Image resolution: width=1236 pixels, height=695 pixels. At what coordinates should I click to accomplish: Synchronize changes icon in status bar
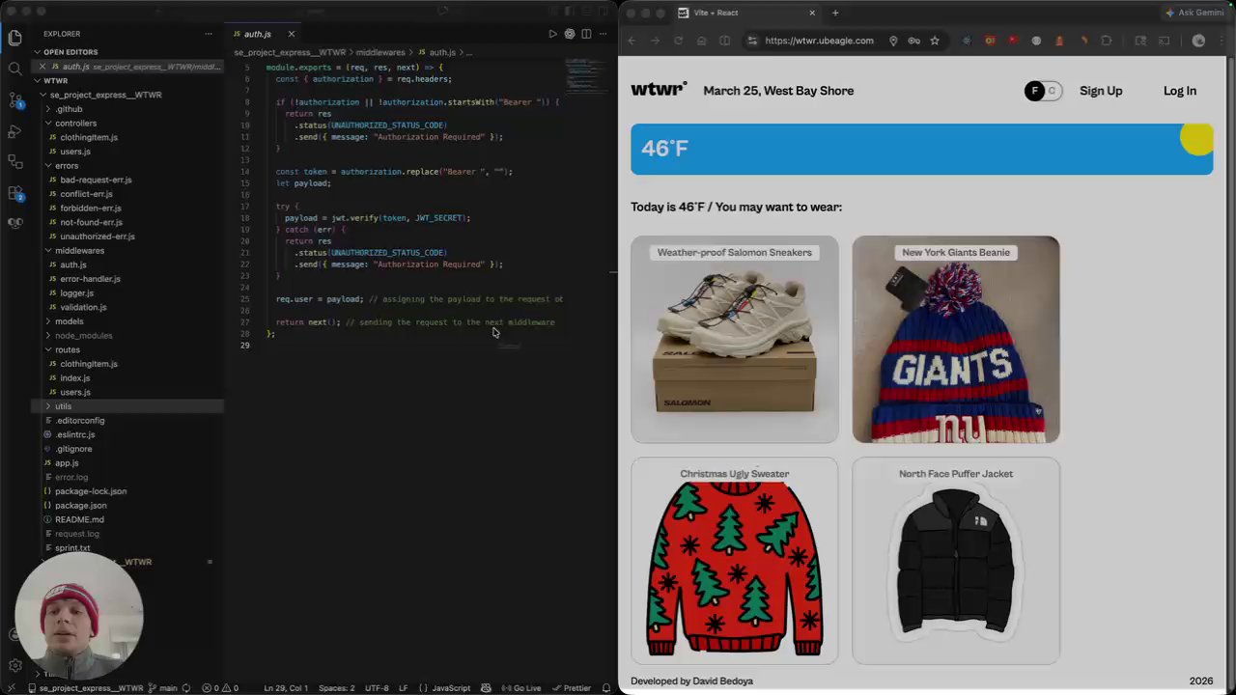click(185, 688)
